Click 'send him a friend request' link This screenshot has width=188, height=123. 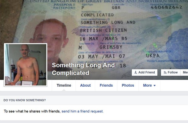coord(82,111)
